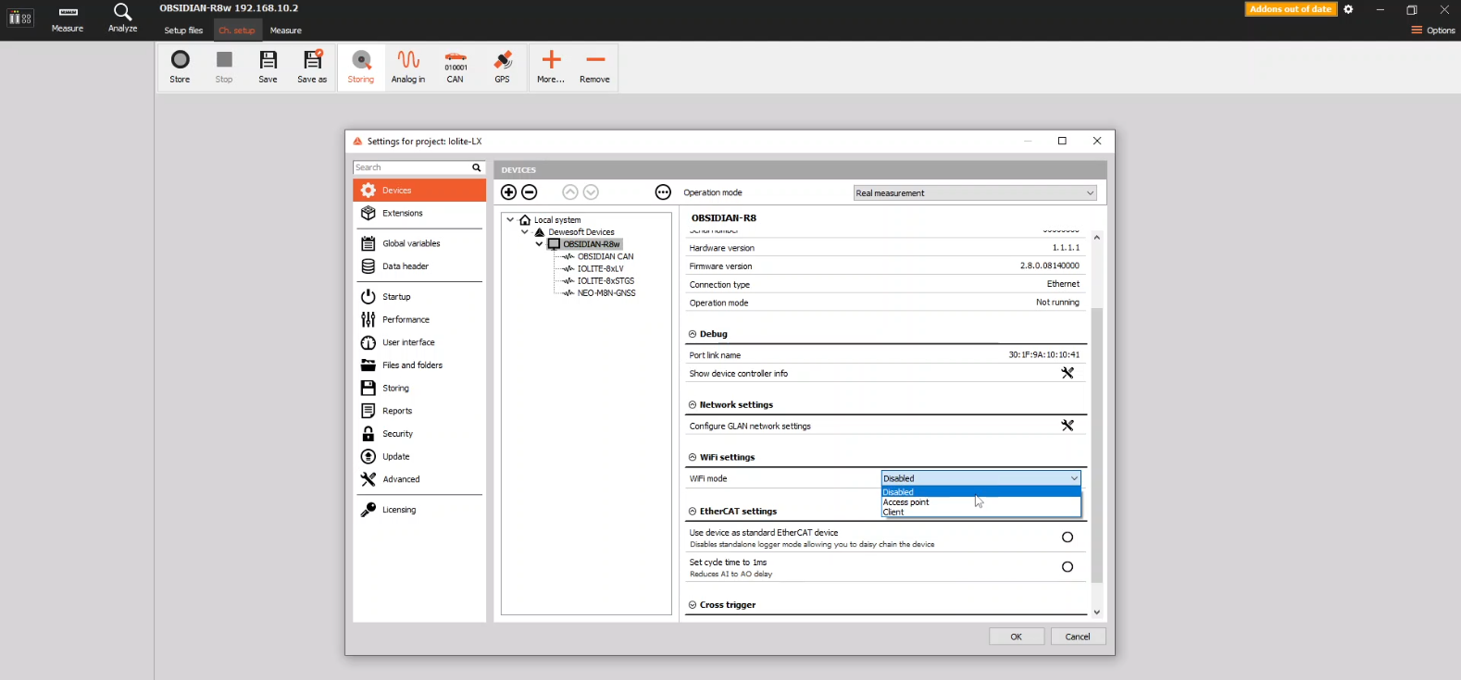Open the Global variables settings page
The width and height of the screenshot is (1461, 680).
coord(419,243)
